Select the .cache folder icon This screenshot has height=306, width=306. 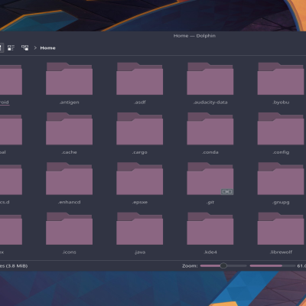[69, 129]
